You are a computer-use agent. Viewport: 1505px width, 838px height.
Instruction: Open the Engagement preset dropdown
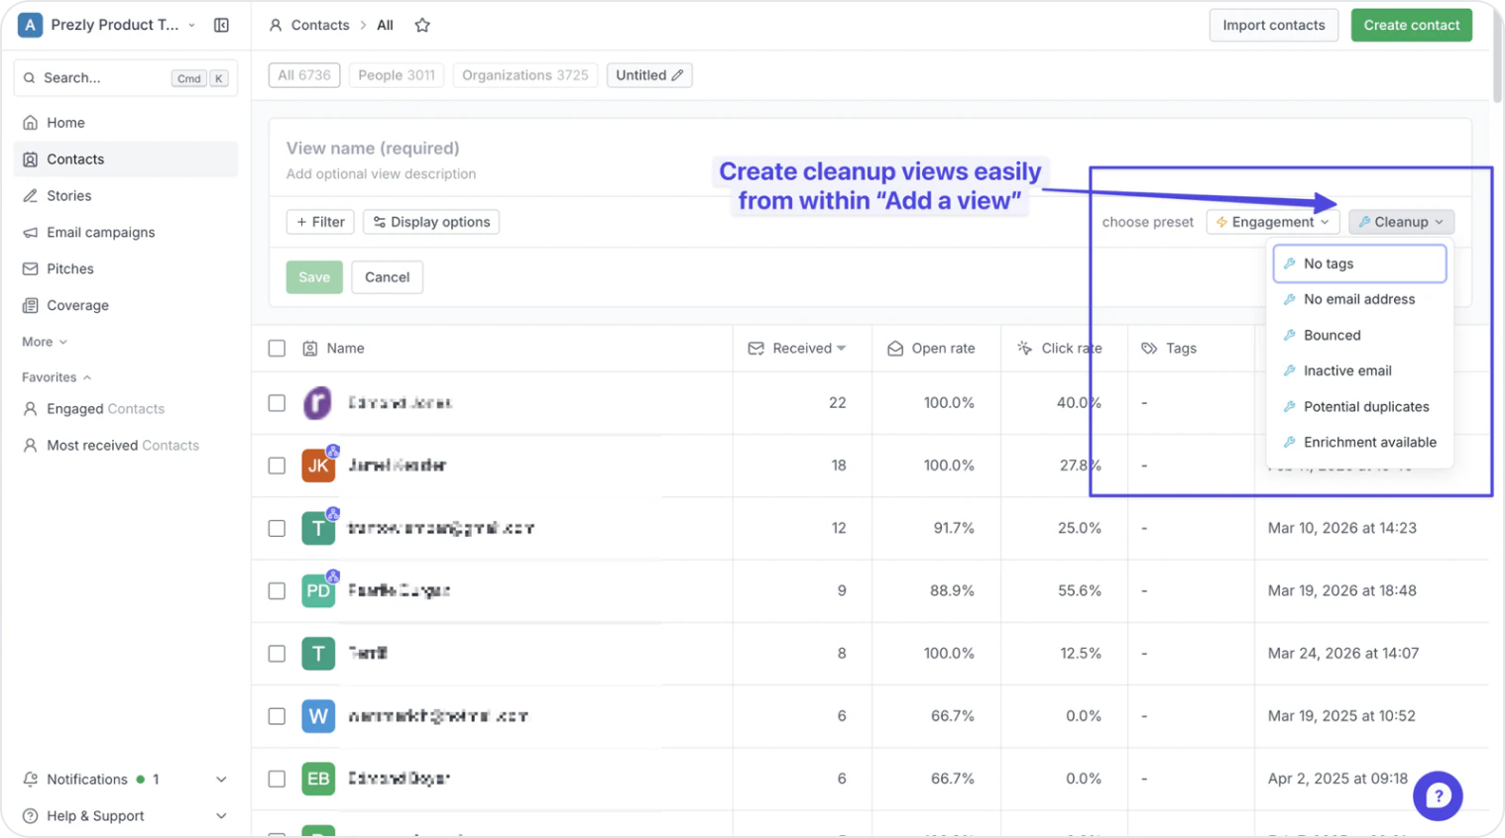click(1273, 222)
